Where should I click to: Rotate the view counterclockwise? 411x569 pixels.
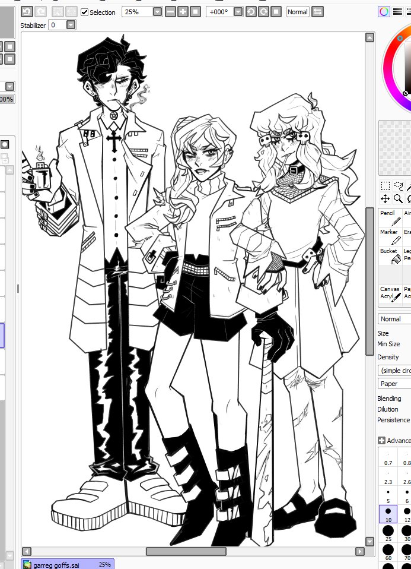click(x=251, y=12)
